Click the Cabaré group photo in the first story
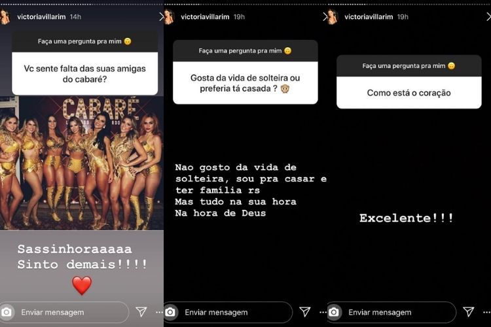Viewport: 491px width, 327px height. click(x=82, y=163)
